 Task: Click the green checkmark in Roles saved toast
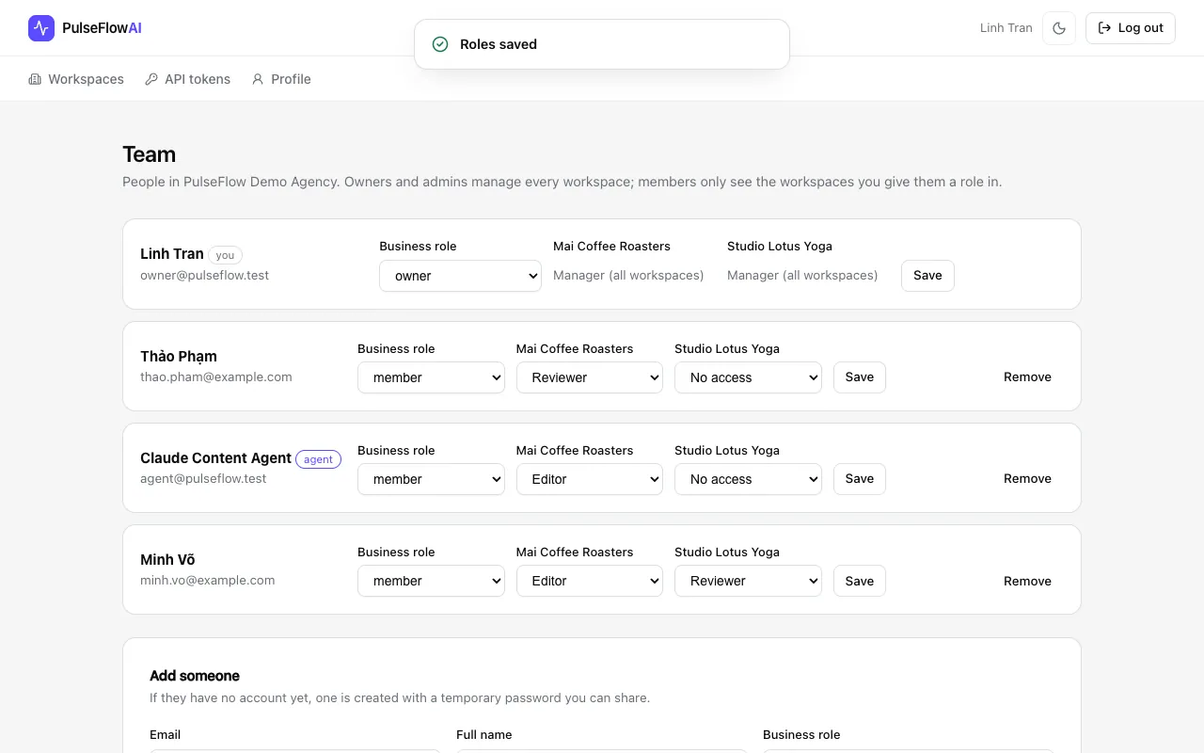(x=439, y=44)
